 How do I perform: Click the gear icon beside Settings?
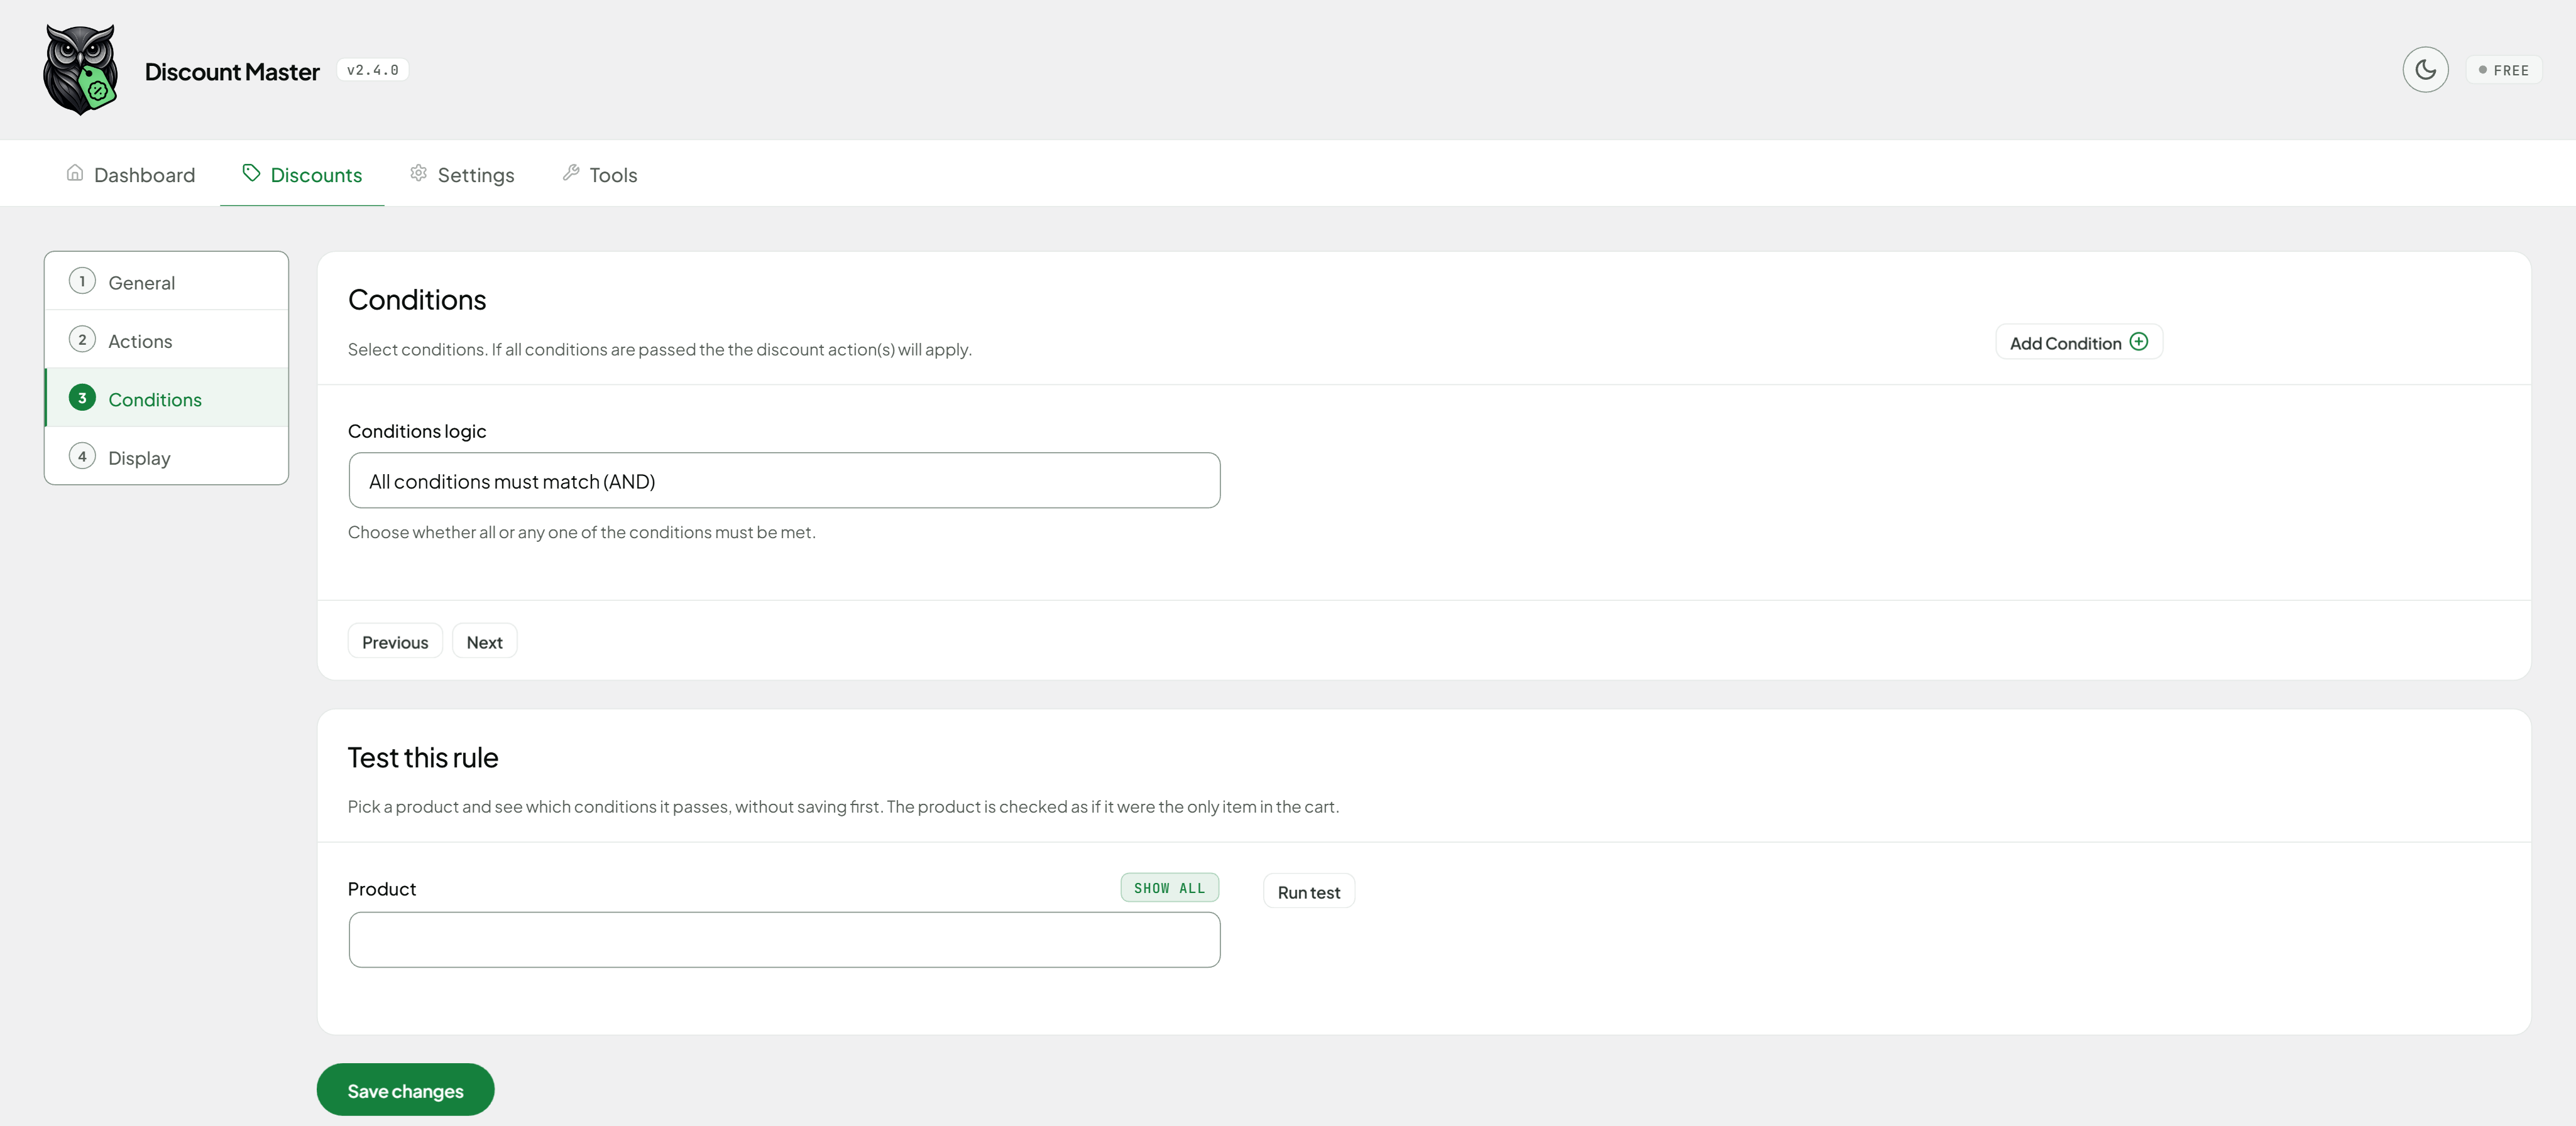pos(418,173)
